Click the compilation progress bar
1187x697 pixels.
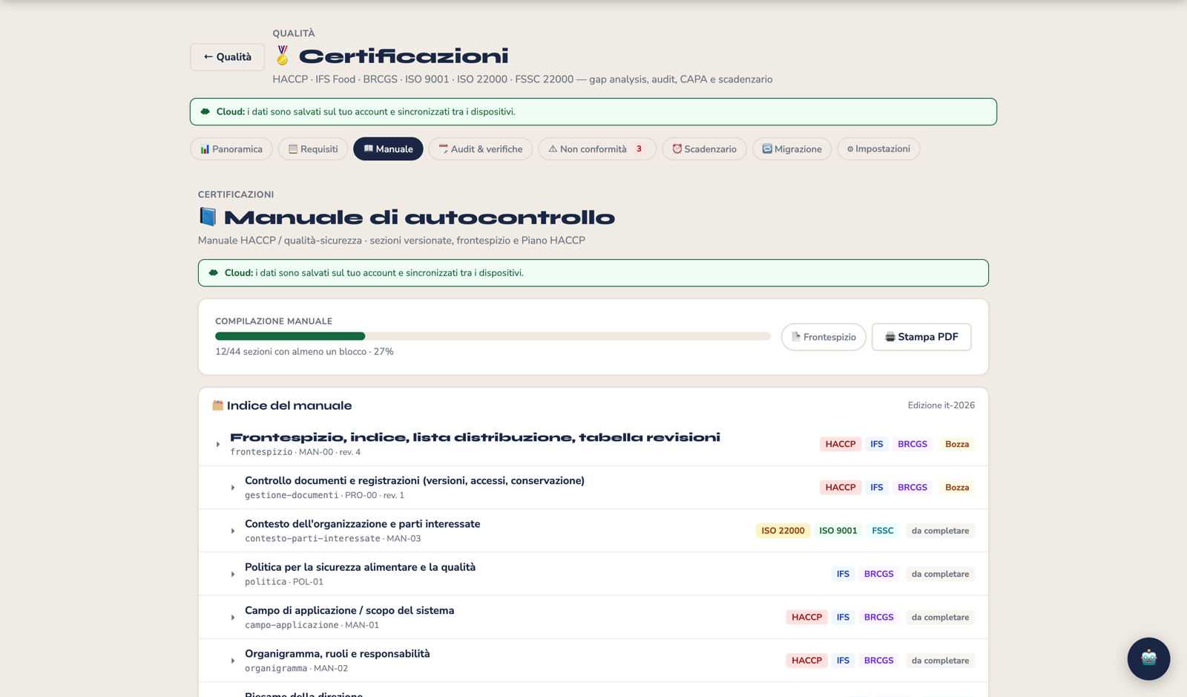click(x=493, y=336)
